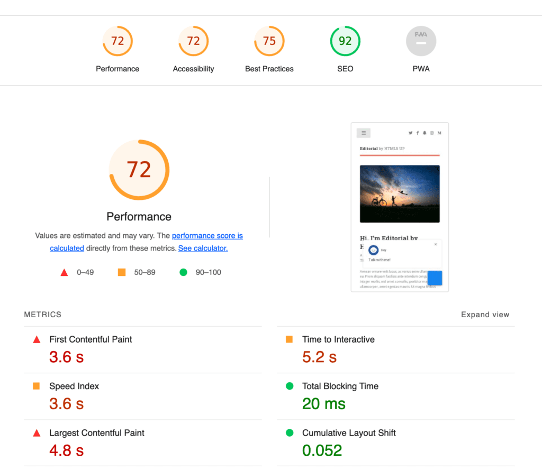Dismiss the Talk with me chat popup
542x470 pixels.
pyautogui.click(x=436, y=244)
